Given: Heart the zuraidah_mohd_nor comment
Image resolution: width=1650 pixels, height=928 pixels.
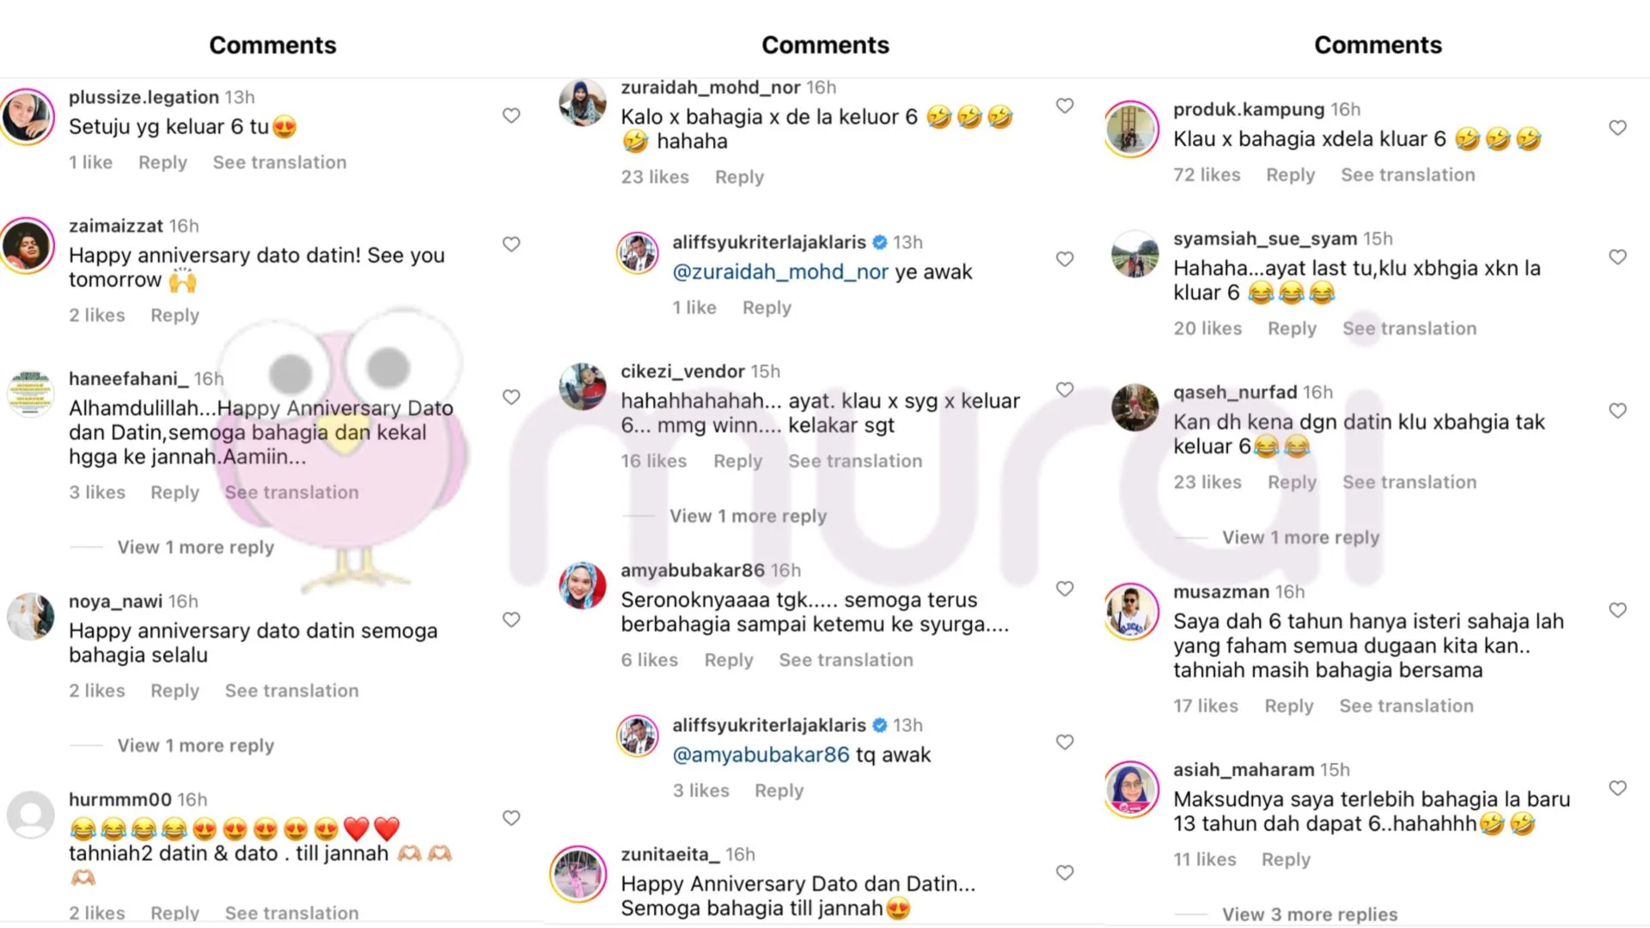Looking at the screenshot, I should pos(1065,106).
